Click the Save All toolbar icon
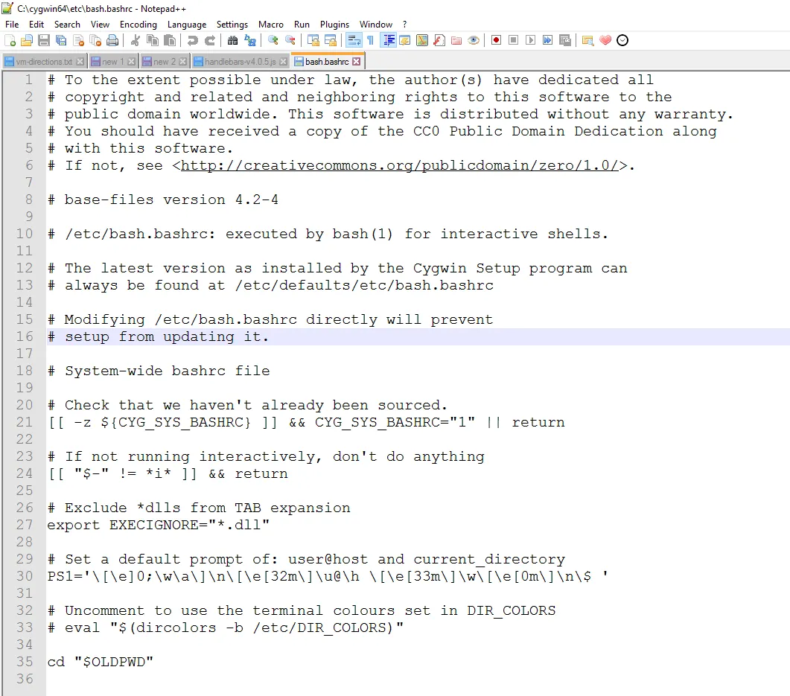 (x=61, y=40)
